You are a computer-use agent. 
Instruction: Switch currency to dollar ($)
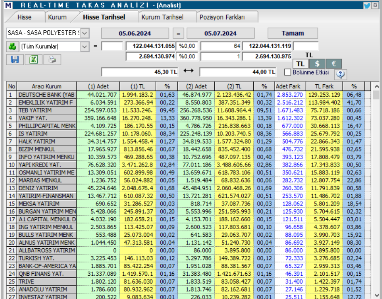317,64
